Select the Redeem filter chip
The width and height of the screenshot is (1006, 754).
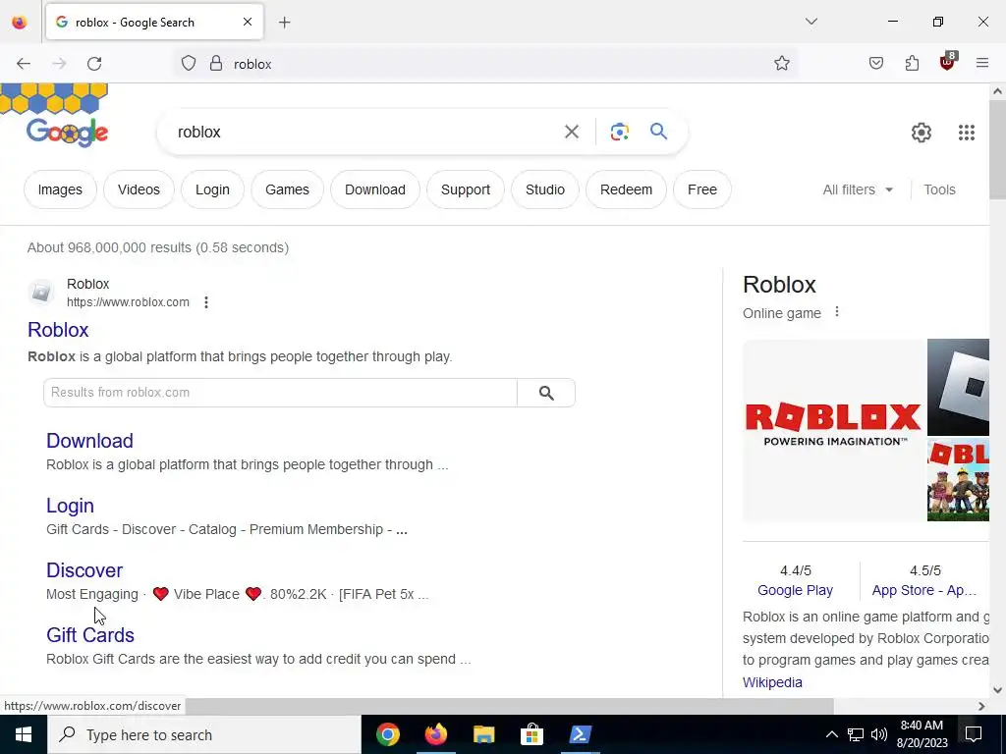coord(626,189)
